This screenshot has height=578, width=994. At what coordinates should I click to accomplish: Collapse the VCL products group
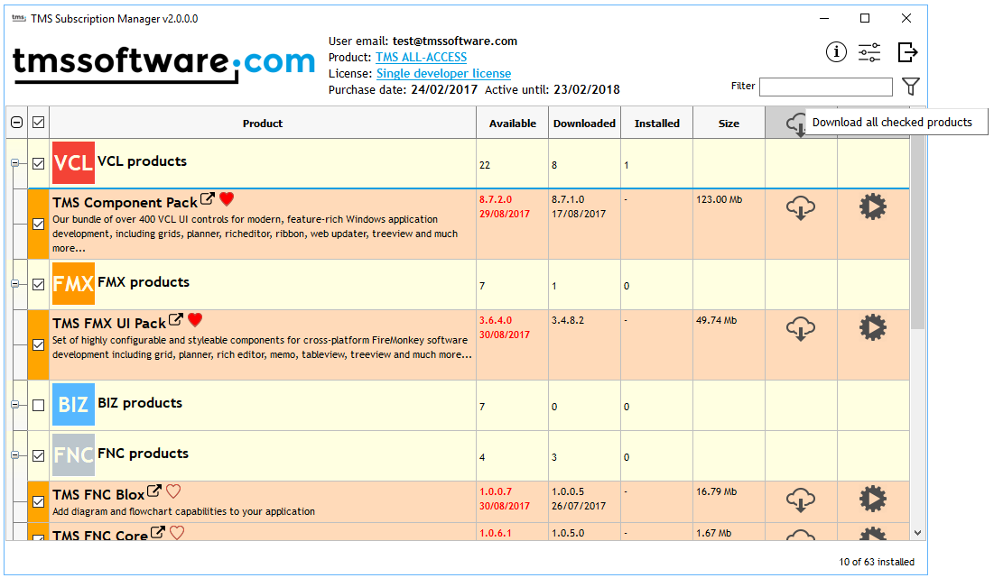tap(14, 163)
